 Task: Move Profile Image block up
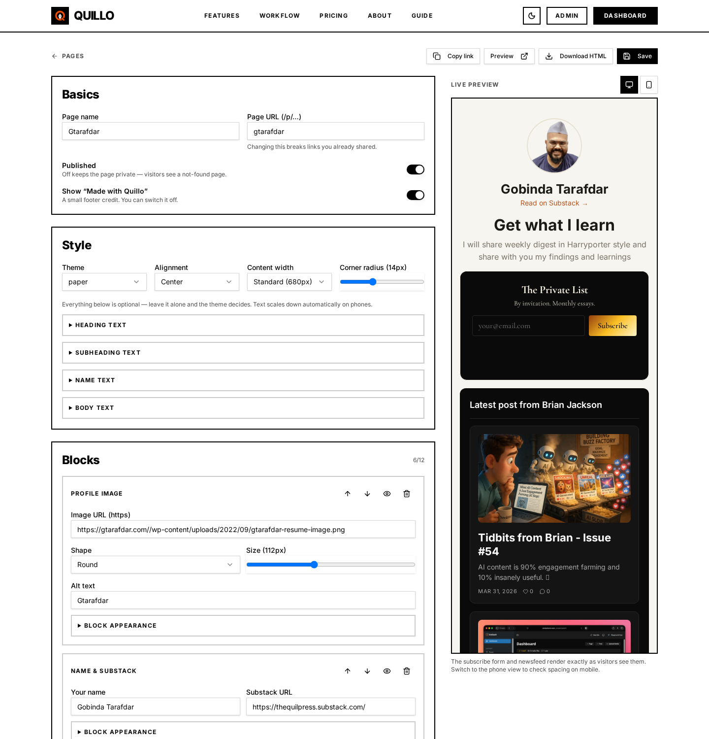pyautogui.click(x=348, y=494)
